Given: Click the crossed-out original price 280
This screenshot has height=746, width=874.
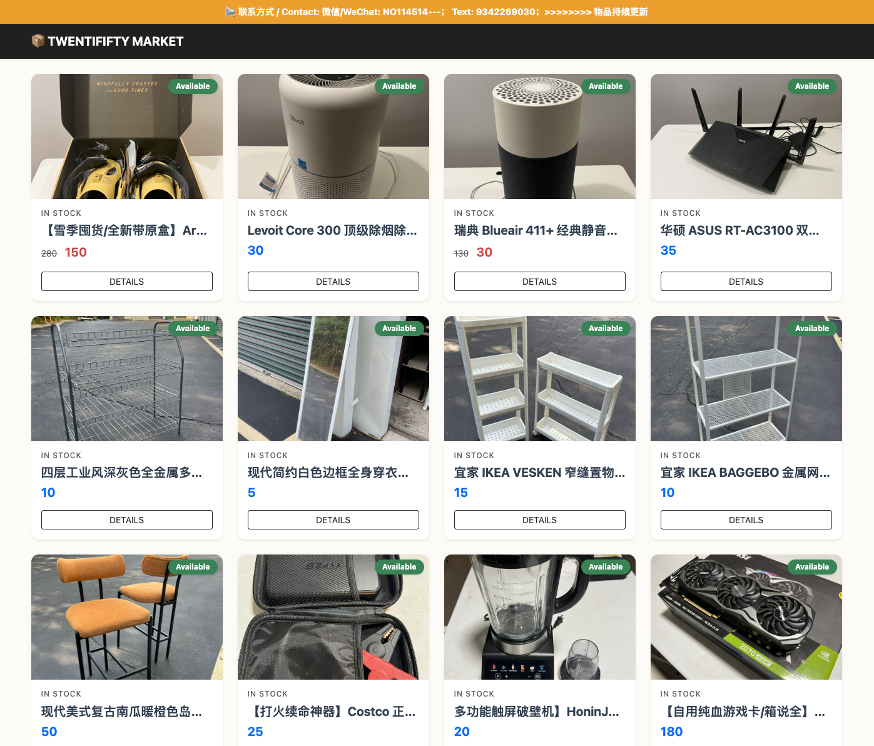Looking at the screenshot, I should coord(49,253).
